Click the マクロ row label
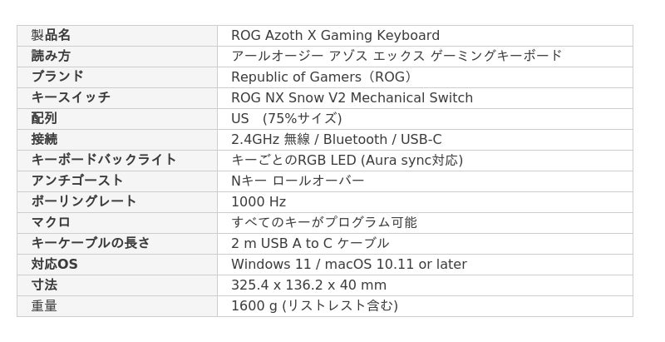The width and height of the screenshot is (665, 342). tap(51, 223)
